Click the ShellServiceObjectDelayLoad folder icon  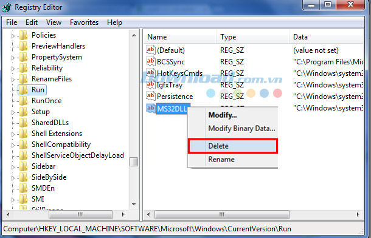tap(24, 155)
